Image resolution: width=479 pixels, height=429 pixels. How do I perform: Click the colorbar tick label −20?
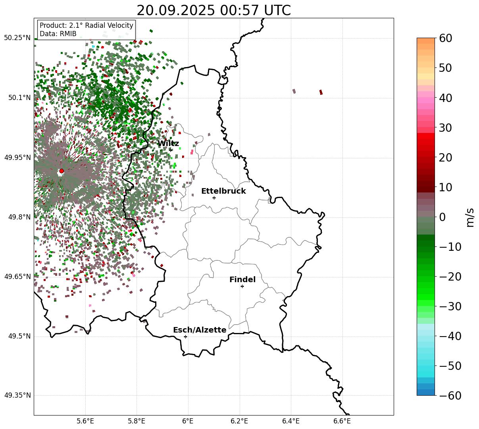click(450, 276)
